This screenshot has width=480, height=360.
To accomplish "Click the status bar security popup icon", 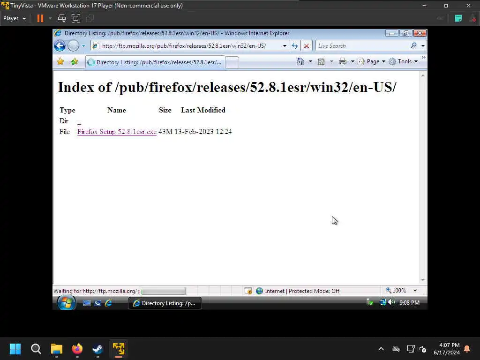I will pos(248,291).
